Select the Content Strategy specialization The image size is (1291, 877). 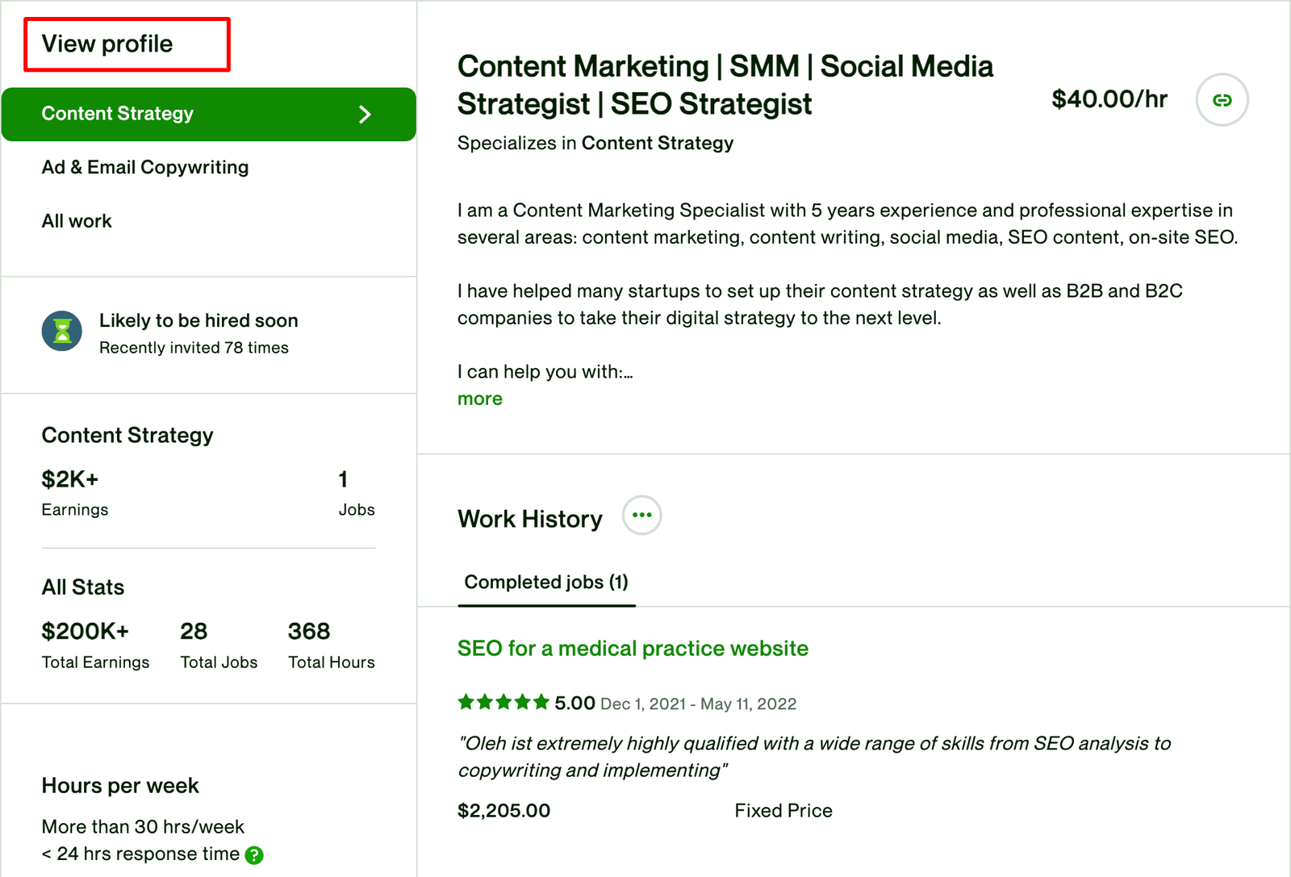209,115
